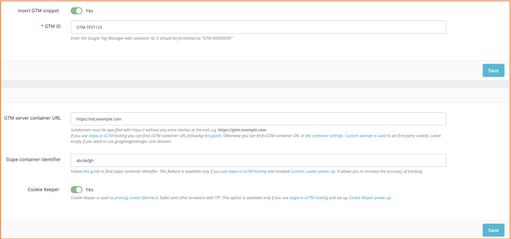The image size is (511, 239).
Task: Open stape.io sGTM hosting link under Cookie Keeper
Action: coord(309,198)
